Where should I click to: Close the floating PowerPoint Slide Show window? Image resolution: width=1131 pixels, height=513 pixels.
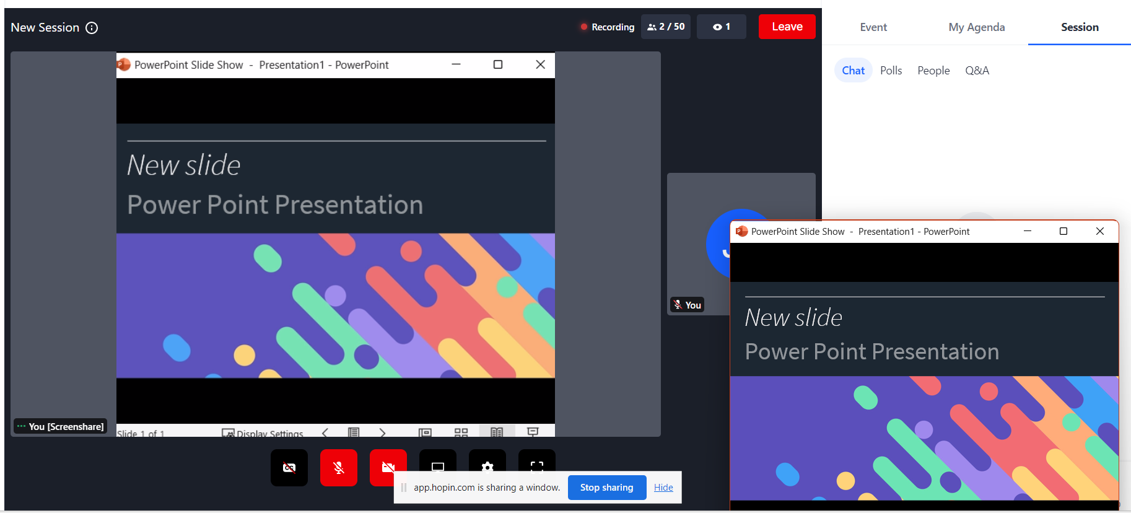click(x=1100, y=231)
